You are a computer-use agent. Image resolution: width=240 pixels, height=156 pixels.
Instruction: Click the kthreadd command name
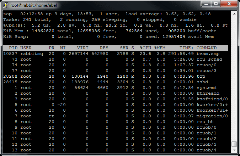click(x=208, y=93)
